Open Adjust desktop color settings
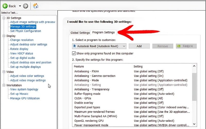The height and width of the screenshot is (129, 206). 29,44
